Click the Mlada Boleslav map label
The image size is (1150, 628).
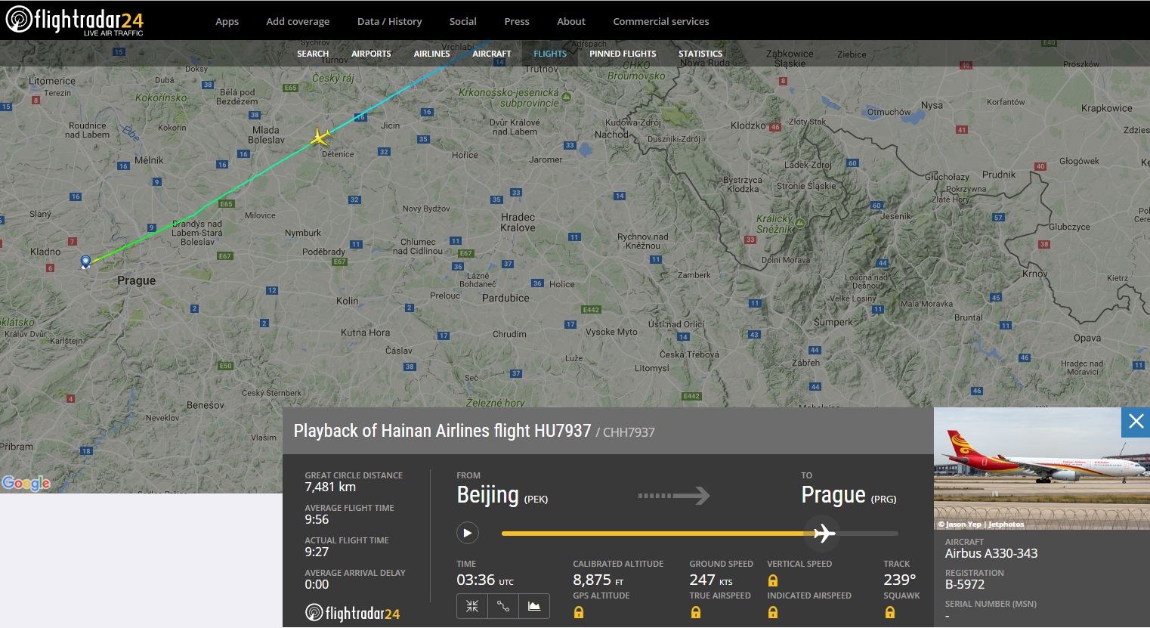coord(266,135)
